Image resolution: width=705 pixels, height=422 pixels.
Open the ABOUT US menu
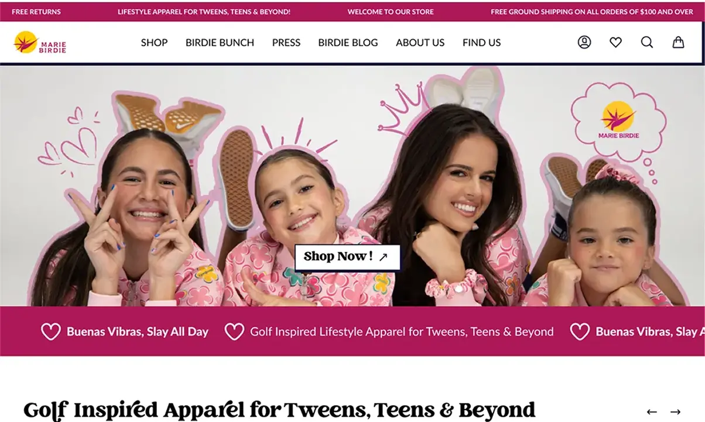pos(420,42)
